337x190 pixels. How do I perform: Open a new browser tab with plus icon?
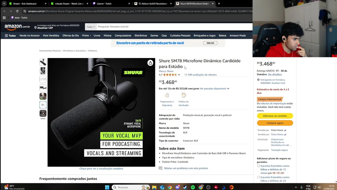(x=219, y=4)
